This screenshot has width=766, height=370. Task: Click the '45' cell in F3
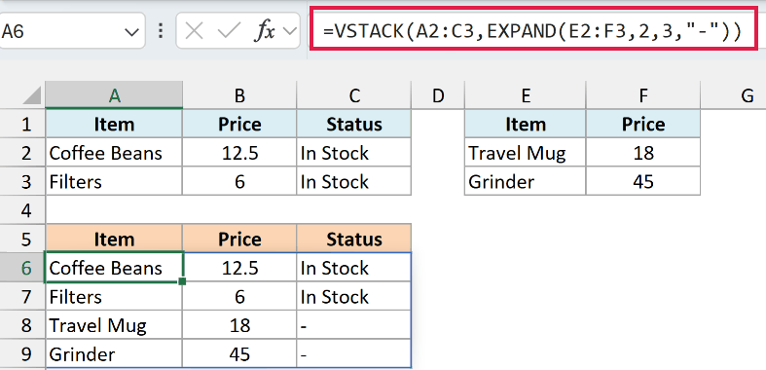coord(643,181)
